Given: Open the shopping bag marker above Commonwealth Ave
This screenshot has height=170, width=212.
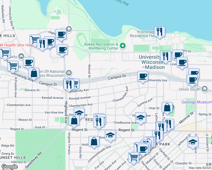Looking at the screenshot, I should pyautogui.click(x=94, y=141).
